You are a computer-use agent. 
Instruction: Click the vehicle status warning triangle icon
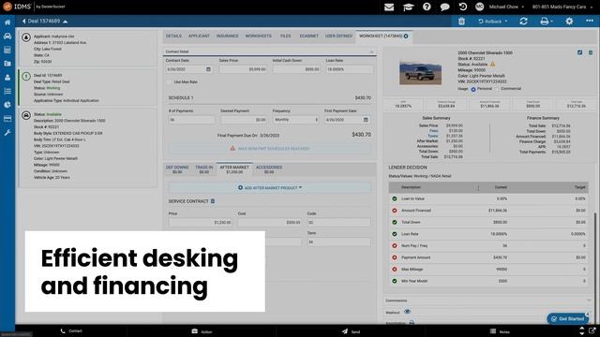pos(493,65)
